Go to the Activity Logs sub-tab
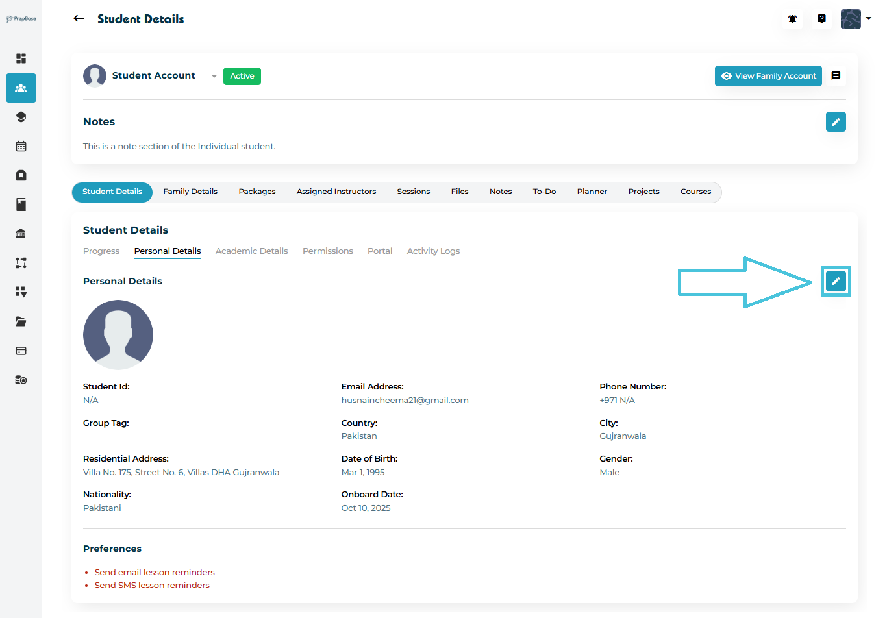 (x=433, y=251)
